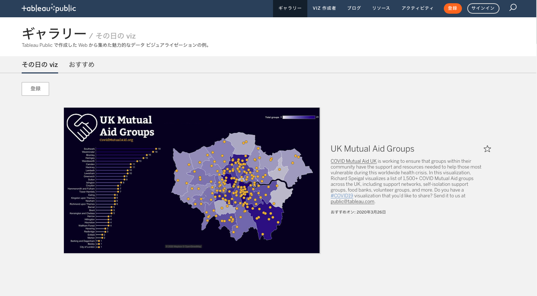Open the リソース nav item
The width and height of the screenshot is (537, 296).
point(381,8)
